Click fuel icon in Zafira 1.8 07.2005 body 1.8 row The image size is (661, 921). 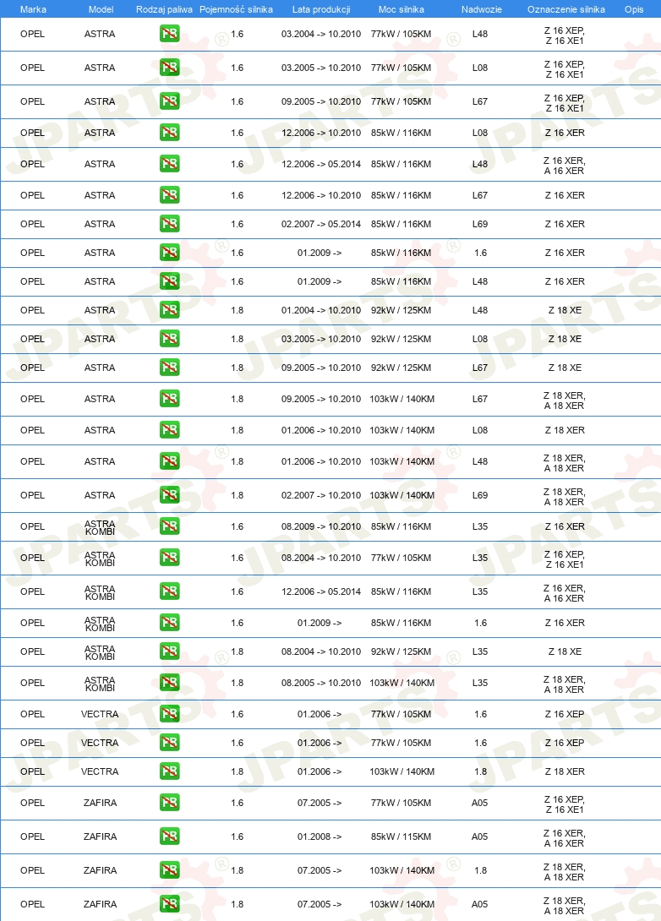(x=170, y=870)
